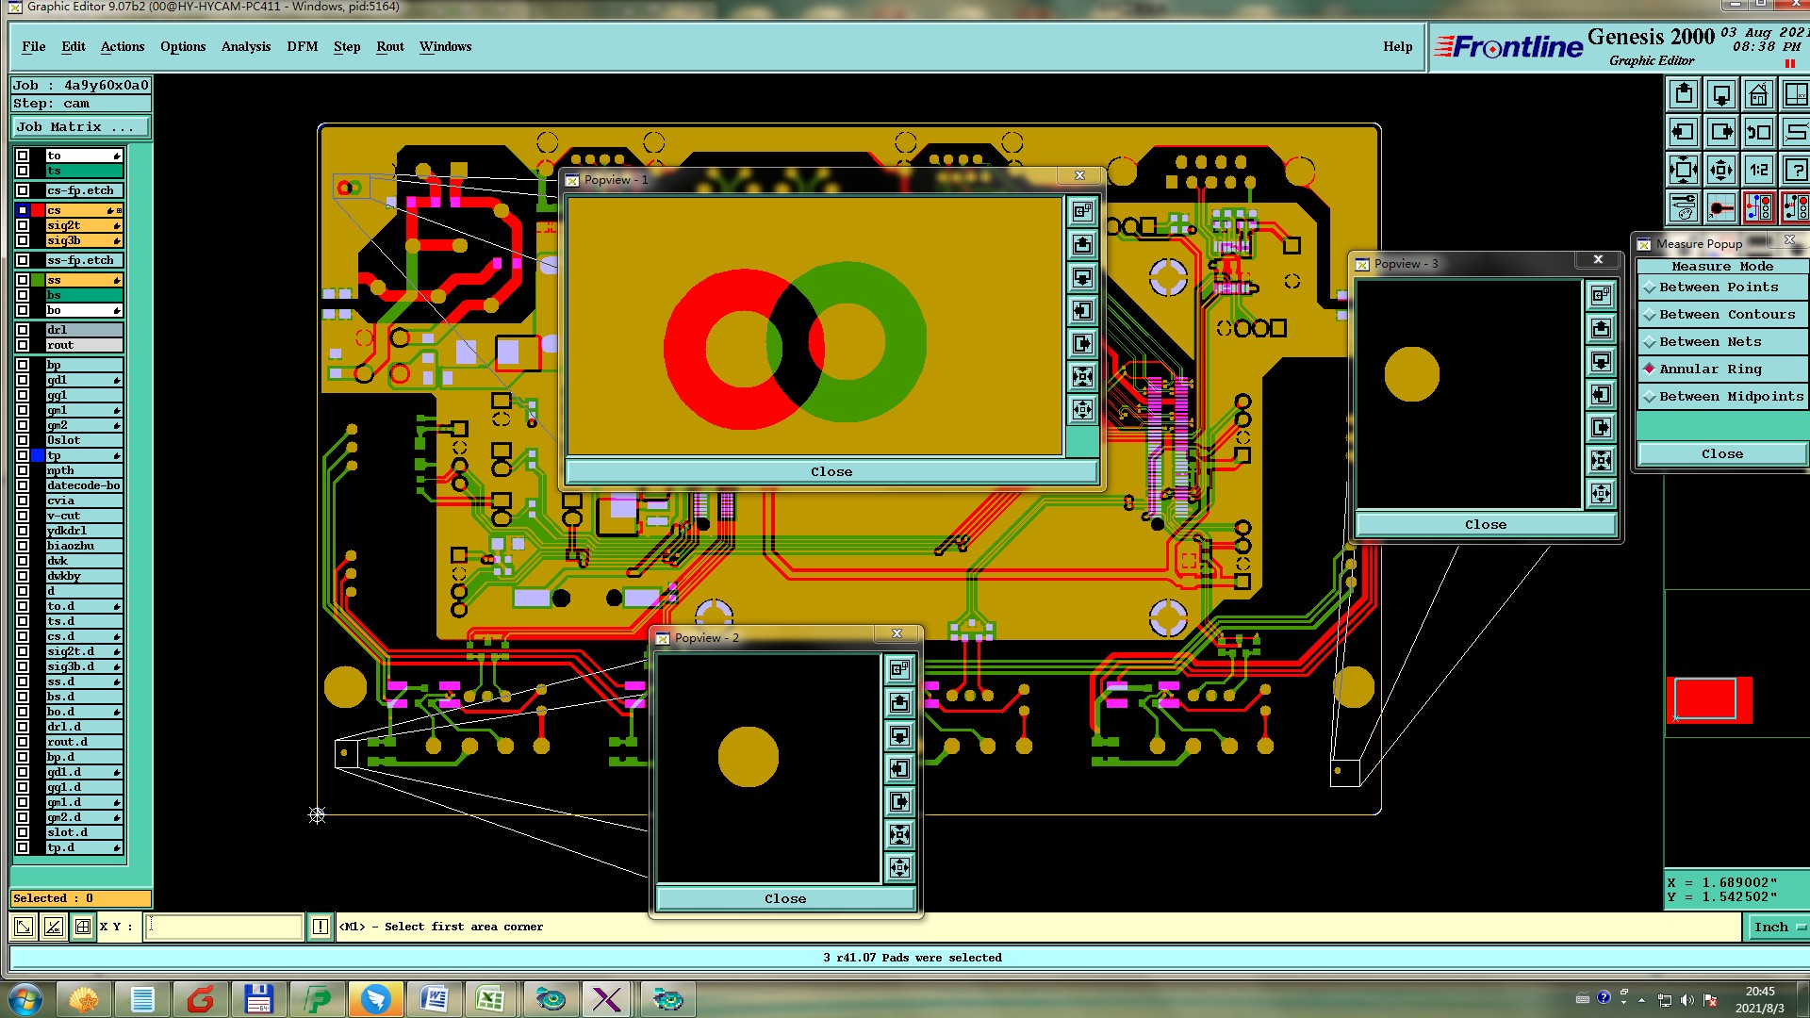Click the red ss layer color swatch
This screenshot has width=1810, height=1018.
(38, 280)
